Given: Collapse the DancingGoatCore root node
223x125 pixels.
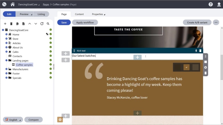Looking at the screenshot, I should pyautogui.click(x=3, y=30).
